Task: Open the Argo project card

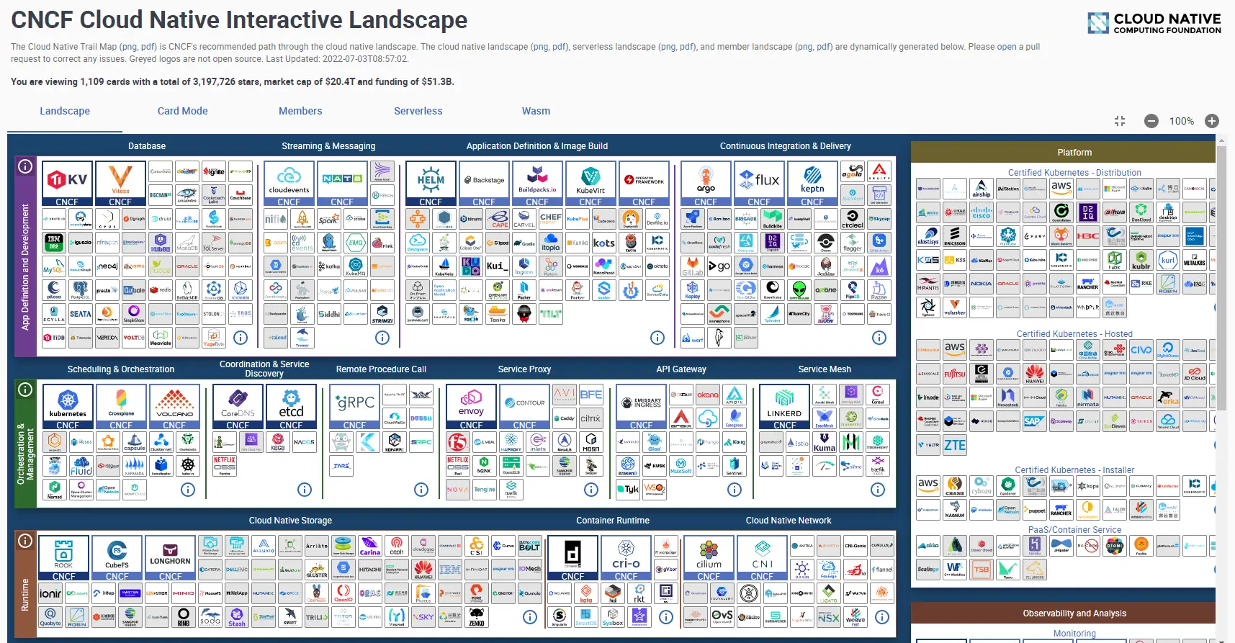Action: (706, 184)
